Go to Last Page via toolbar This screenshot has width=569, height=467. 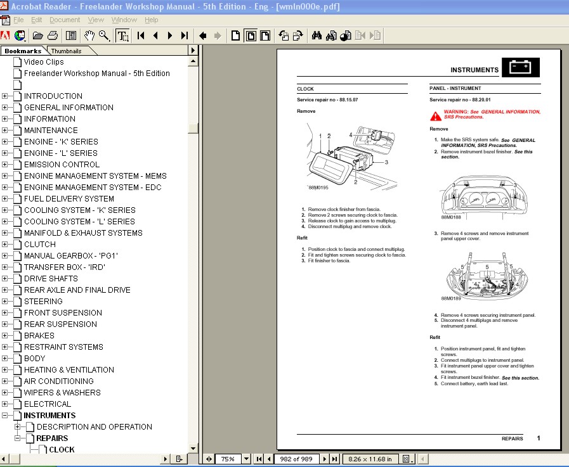click(x=185, y=36)
